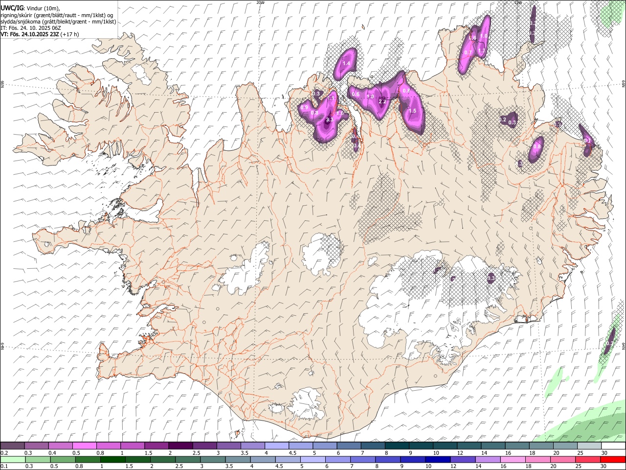Click the bright red 30 legend swatch
This screenshot has width=626, height=470.
point(613,459)
